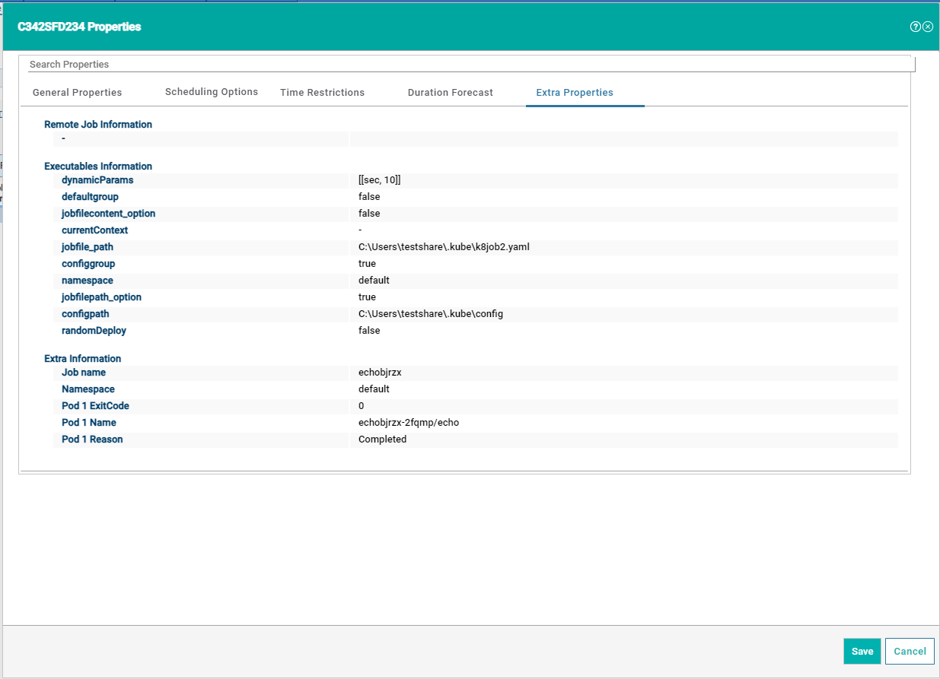The width and height of the screenshot is (940, 679).
Task: Select the configpath property label
Action: pos(85,313)
